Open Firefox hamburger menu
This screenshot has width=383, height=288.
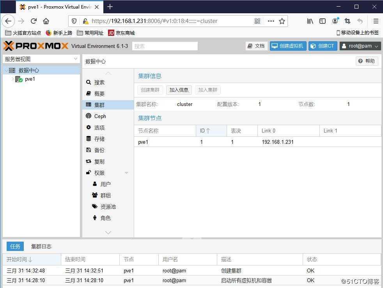tap(376, 21)
